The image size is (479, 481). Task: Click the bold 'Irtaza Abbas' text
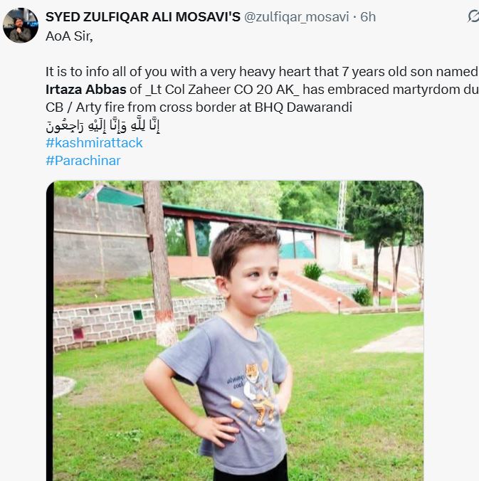click(86, 90)
